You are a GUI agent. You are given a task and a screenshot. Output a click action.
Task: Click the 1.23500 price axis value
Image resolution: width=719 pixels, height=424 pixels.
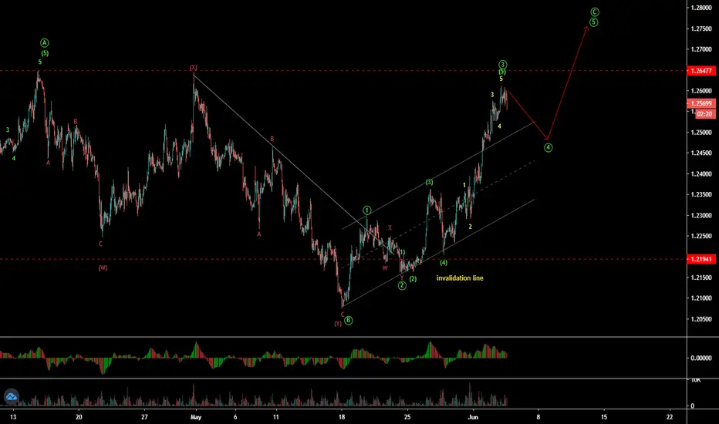(x=701, y=195)
